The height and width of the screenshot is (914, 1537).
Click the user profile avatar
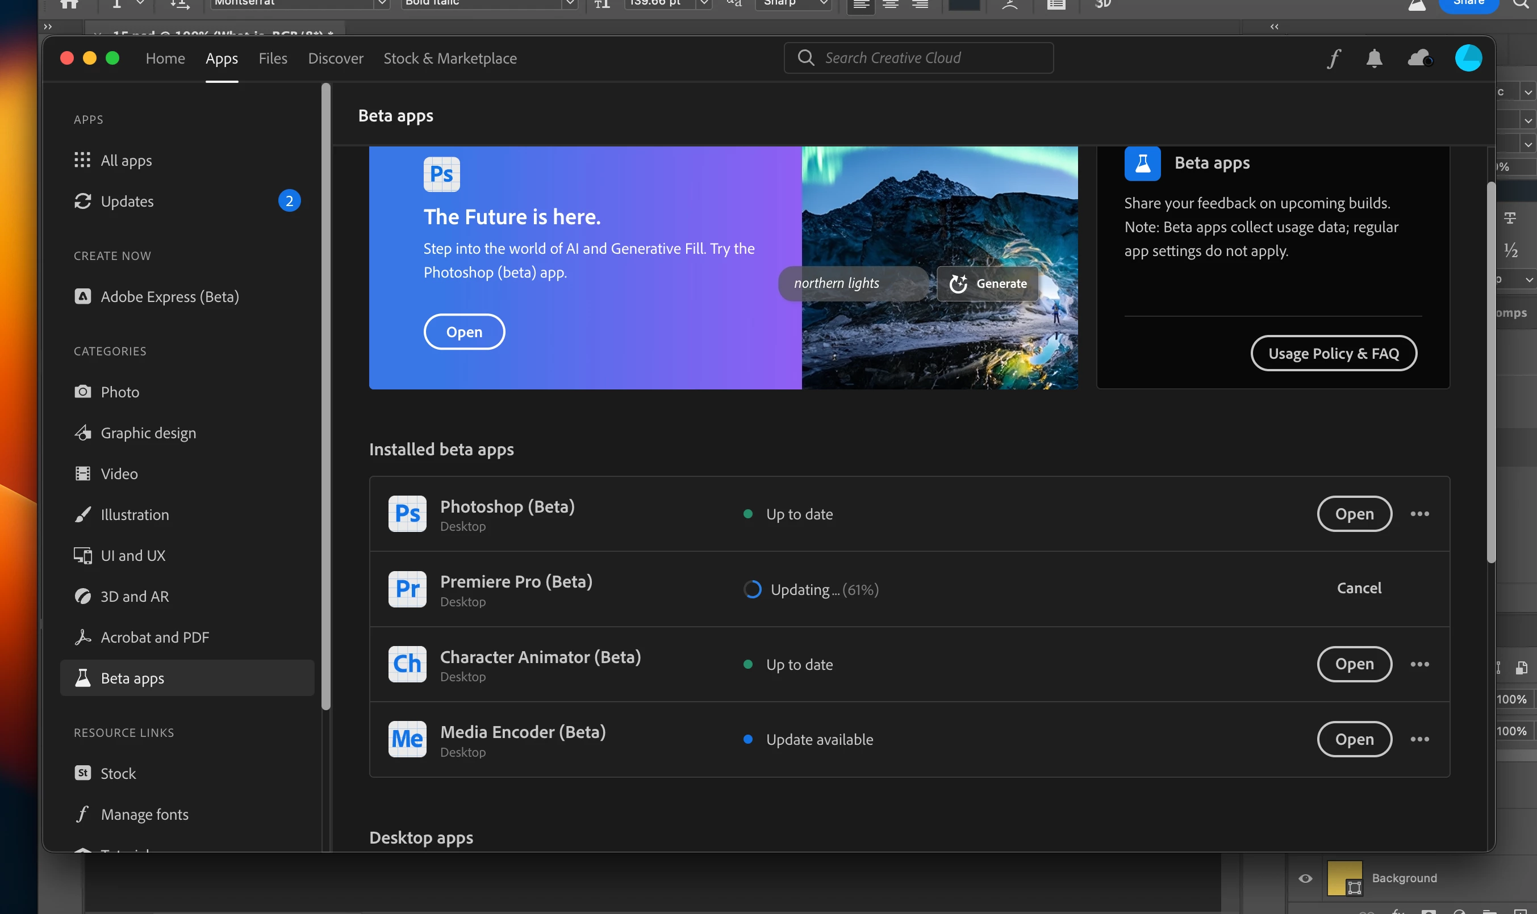[1468, 58]
